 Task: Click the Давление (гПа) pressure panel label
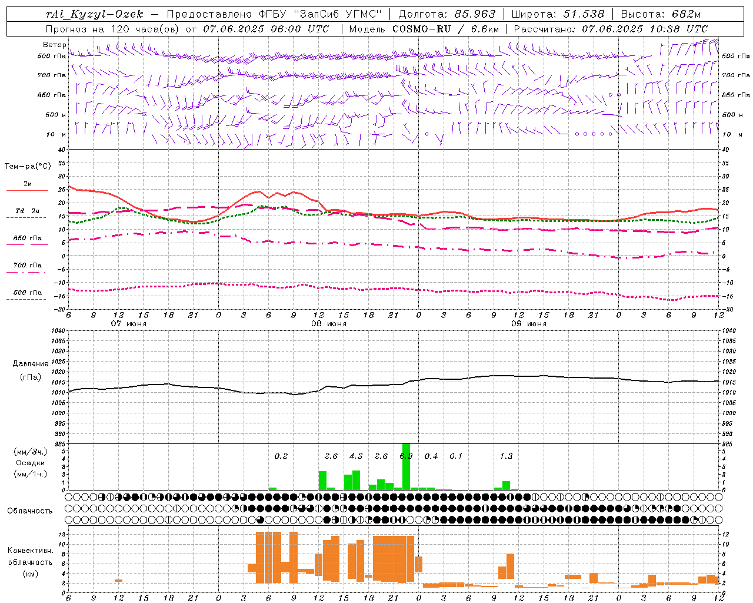point(30,370)
